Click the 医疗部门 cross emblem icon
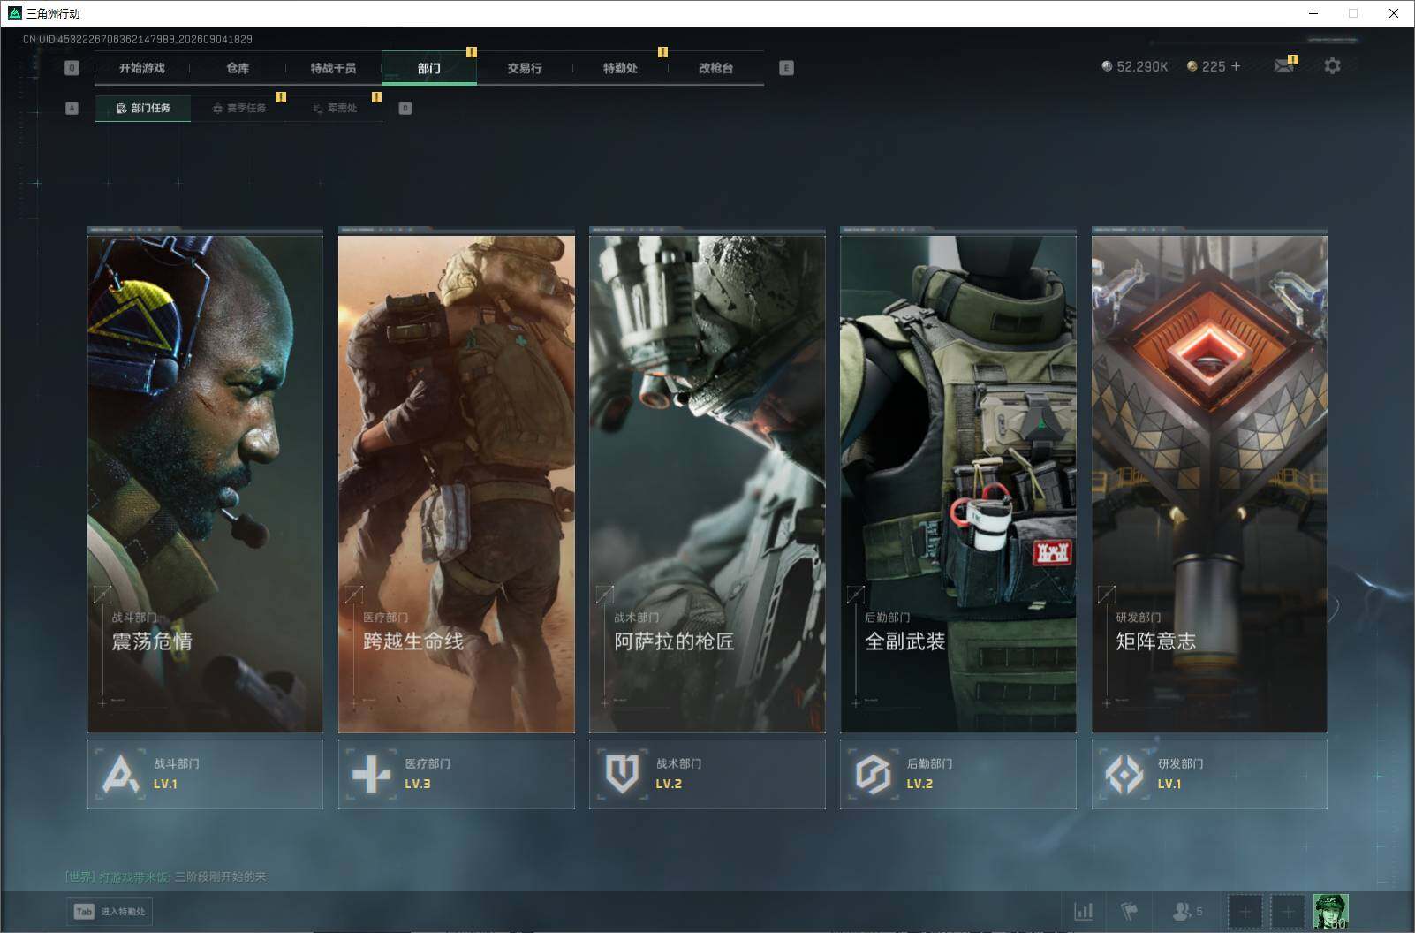Viewport: 1415px width, 933px height. point(371,774)
